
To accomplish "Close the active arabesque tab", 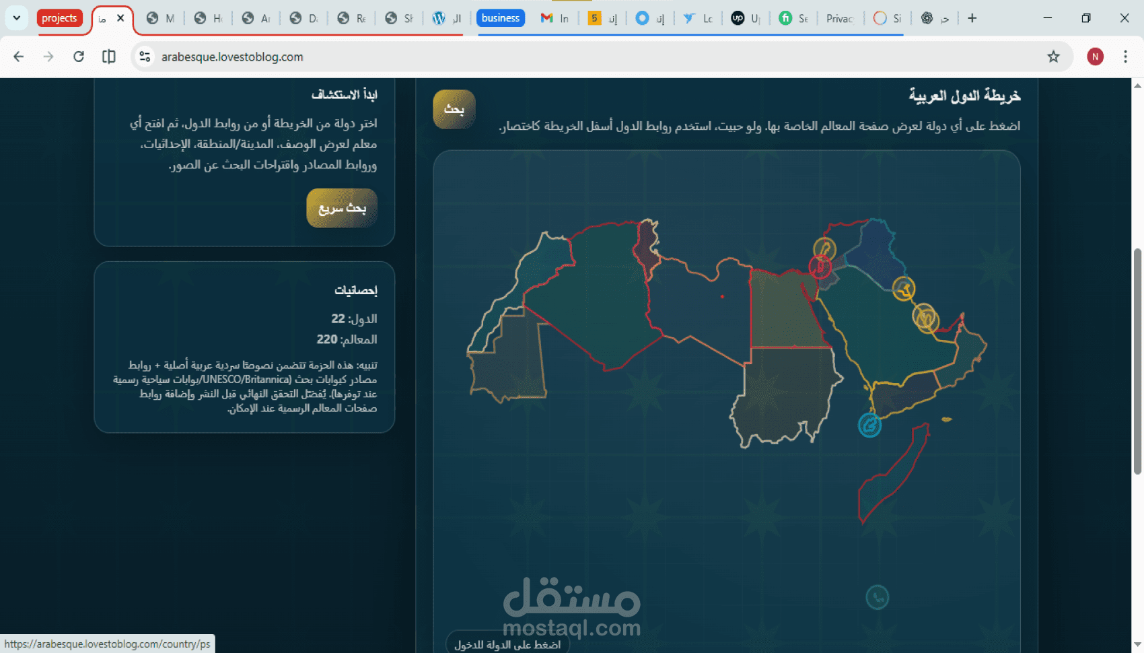I will click(x=120, y=18).
